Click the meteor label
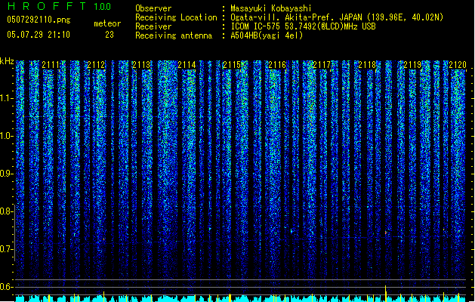This screenshot has height=302, width=475. click(107, 23)
